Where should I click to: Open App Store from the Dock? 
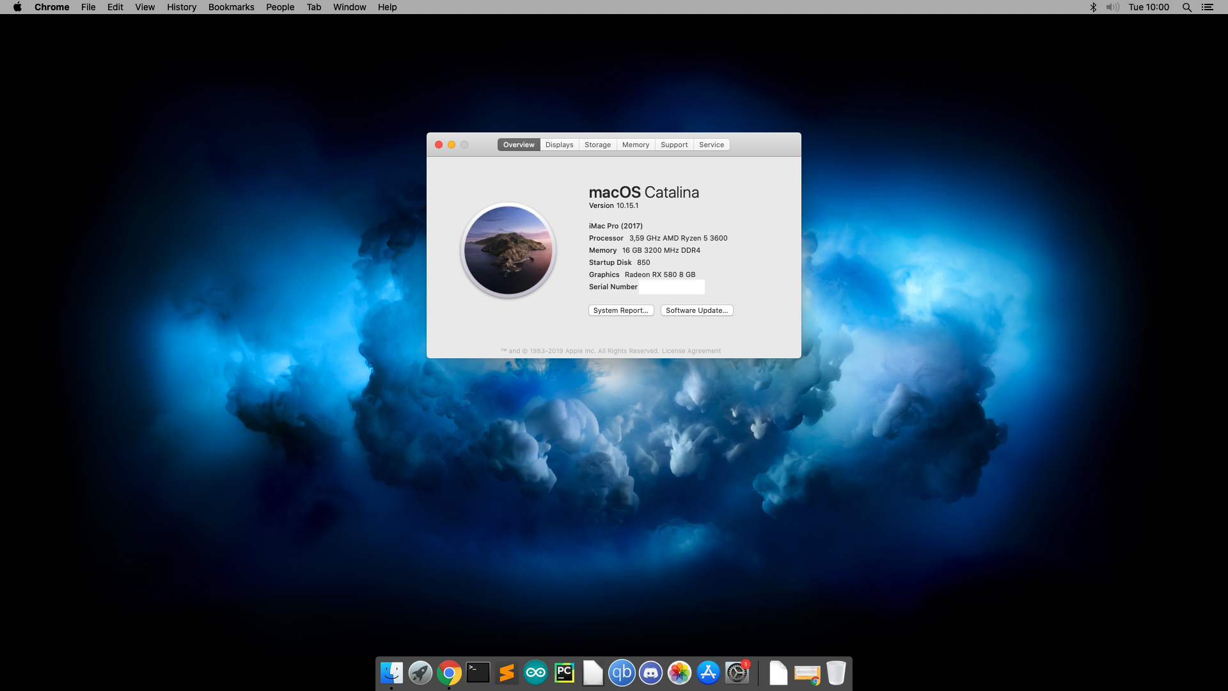pos(708,673)
